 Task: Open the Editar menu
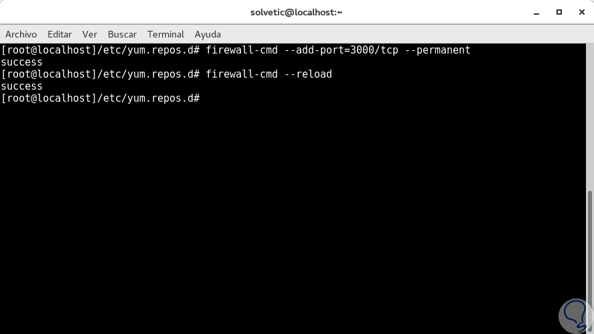[x=60, y=34]
